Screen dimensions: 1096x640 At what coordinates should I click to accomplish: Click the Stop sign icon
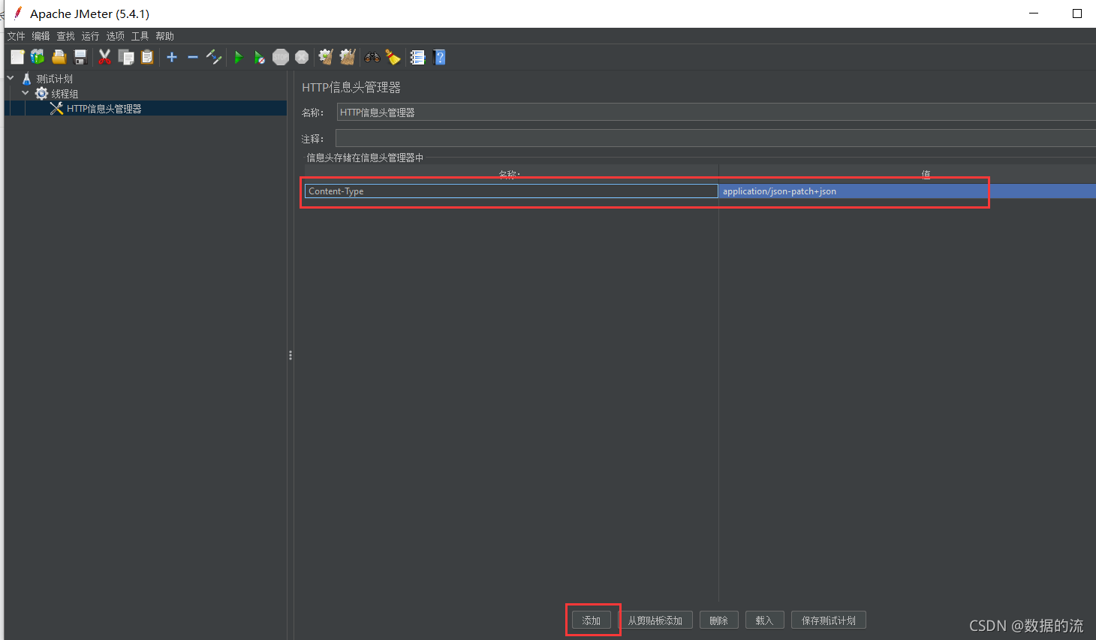coord(281,57)
